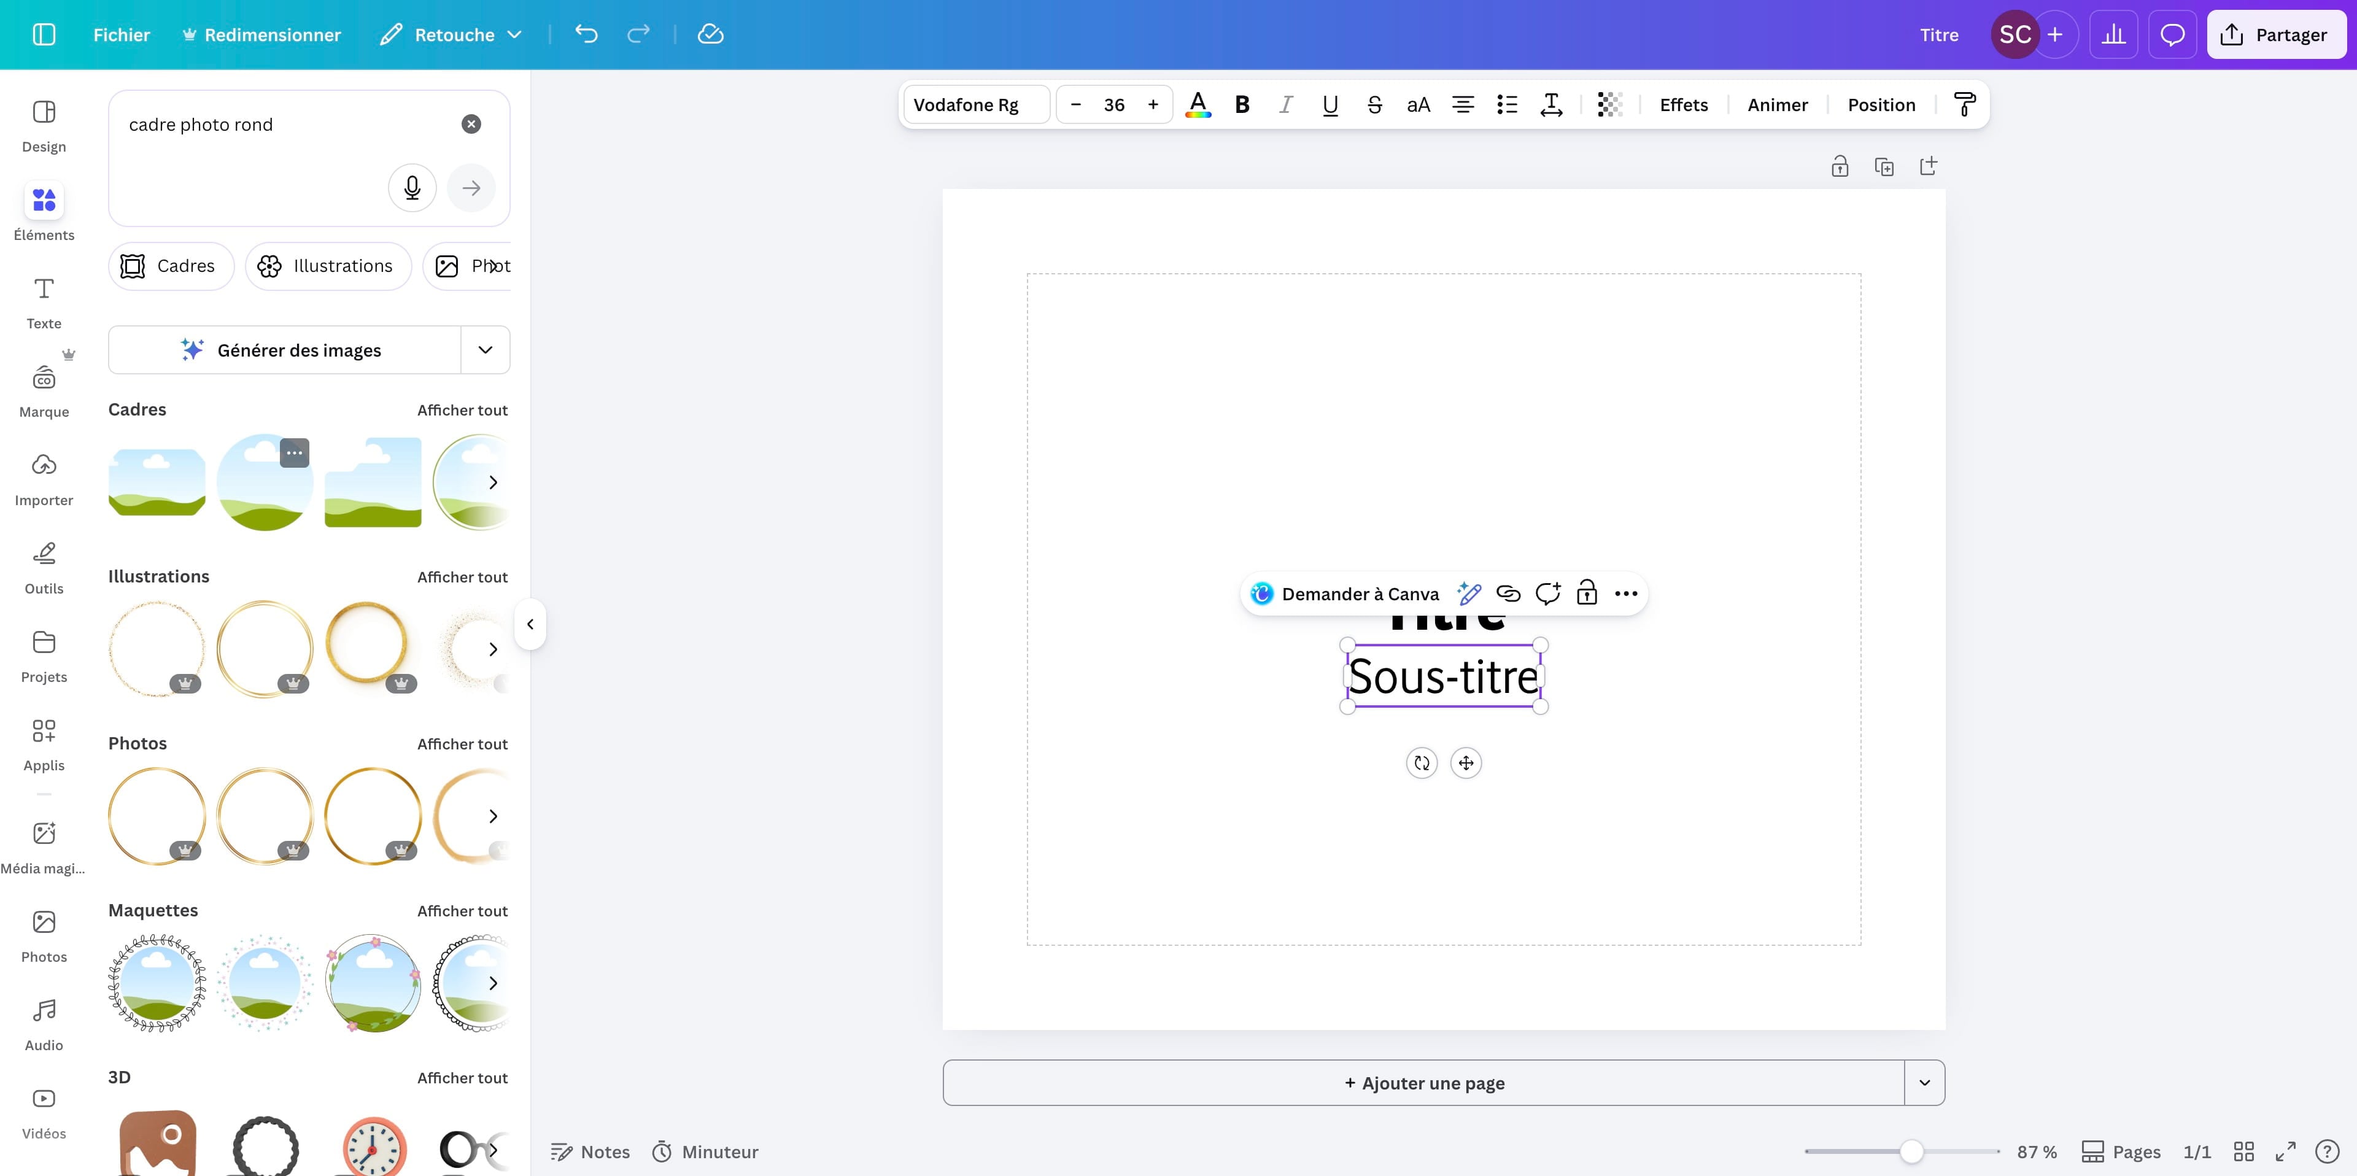Expand the image generation options dropdown
The width and height of the screenshot is (2357, 1176).
click(486, 350)
